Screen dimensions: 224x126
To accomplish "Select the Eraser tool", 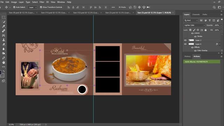I will [x=3, y=44].
